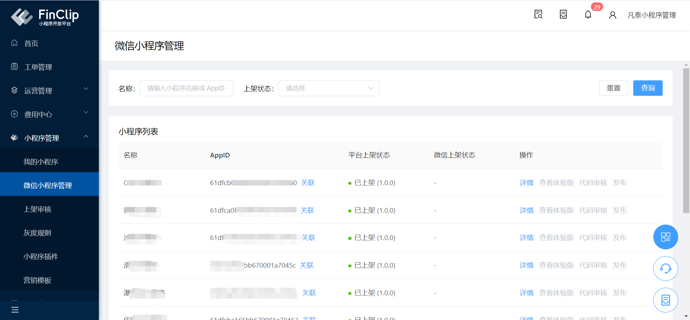Click 发布 in the first row
690x320 pixels.
click(620, 183)
